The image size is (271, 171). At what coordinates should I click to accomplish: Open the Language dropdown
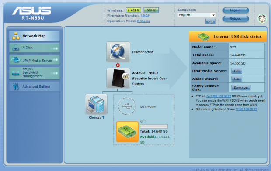197,15
